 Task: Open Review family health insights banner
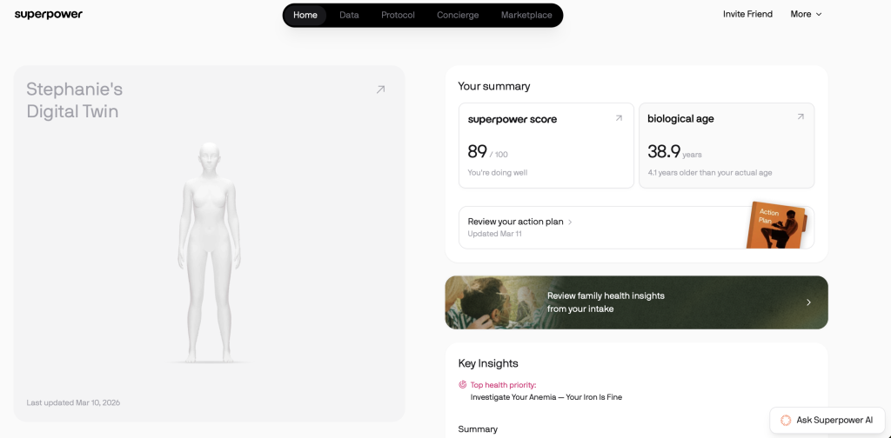(636, 302)
